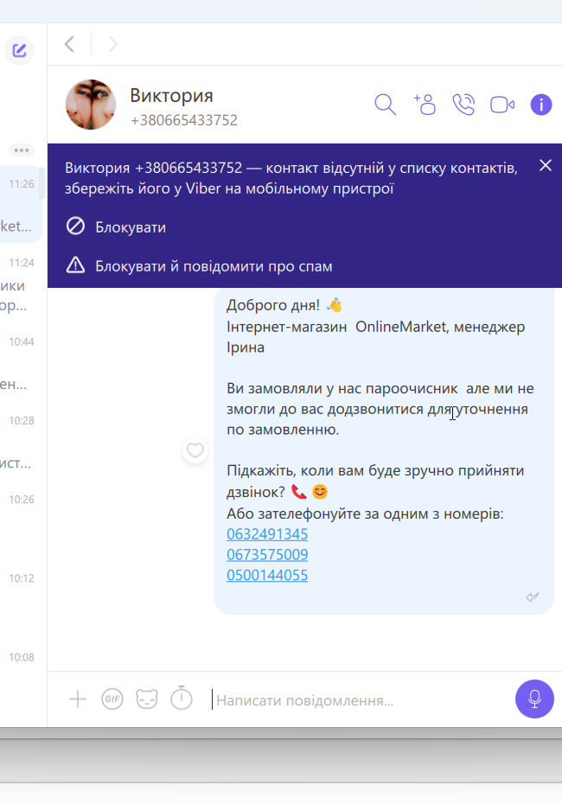Open the sticker menu bear icon
This screenshot has width=562, height=804.
(147, 699)
